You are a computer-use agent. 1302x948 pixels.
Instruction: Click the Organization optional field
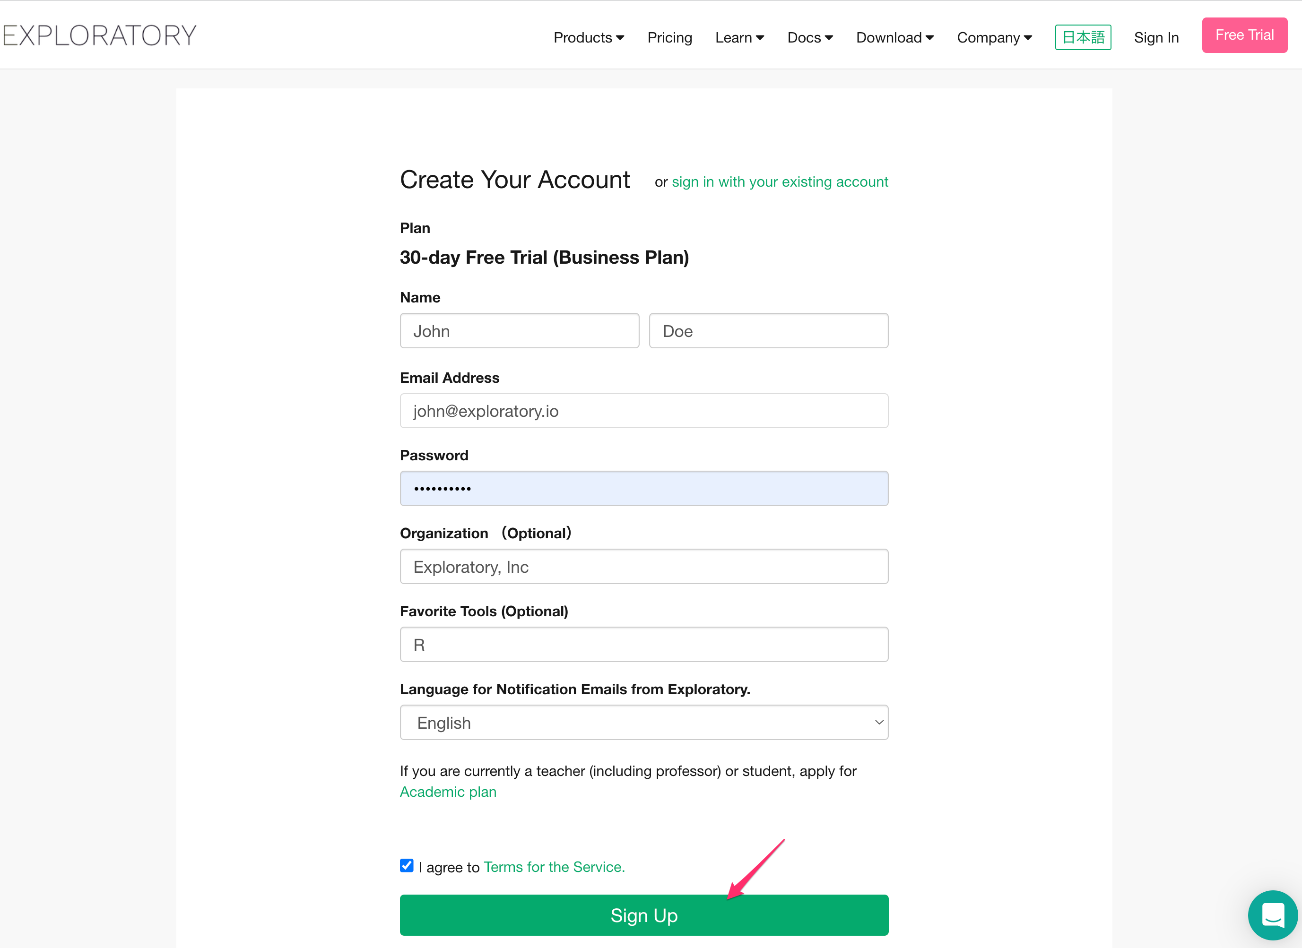click(643, 566)
